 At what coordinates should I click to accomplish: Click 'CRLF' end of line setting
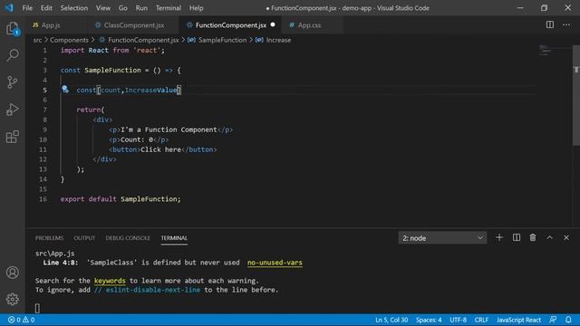pos(481,320)
